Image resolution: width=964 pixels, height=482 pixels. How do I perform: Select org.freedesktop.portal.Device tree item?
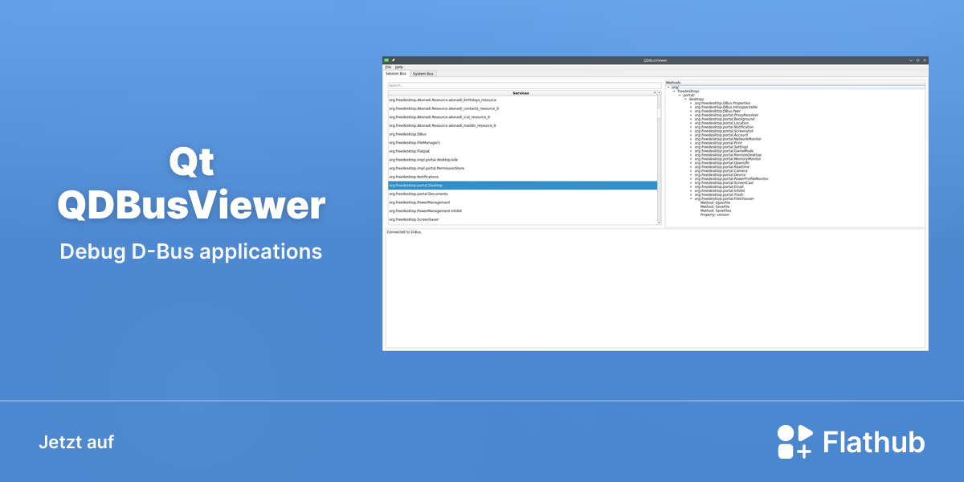pyautogui.click(x=720, y=175)
